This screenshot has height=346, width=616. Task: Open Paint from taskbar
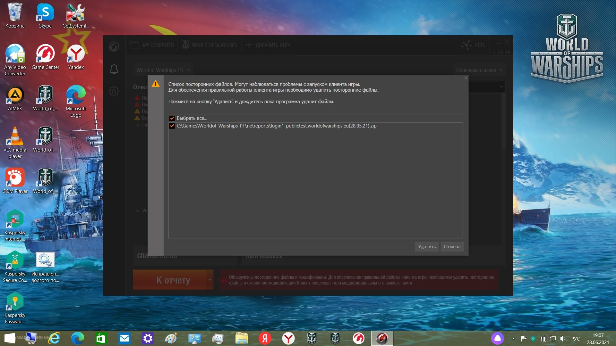(x=171, y=338)
